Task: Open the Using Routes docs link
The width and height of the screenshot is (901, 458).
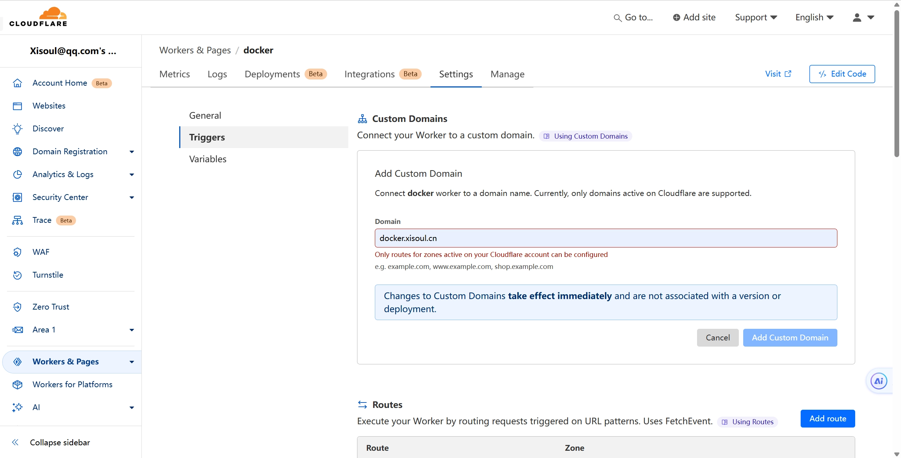Action: (748, 422)
